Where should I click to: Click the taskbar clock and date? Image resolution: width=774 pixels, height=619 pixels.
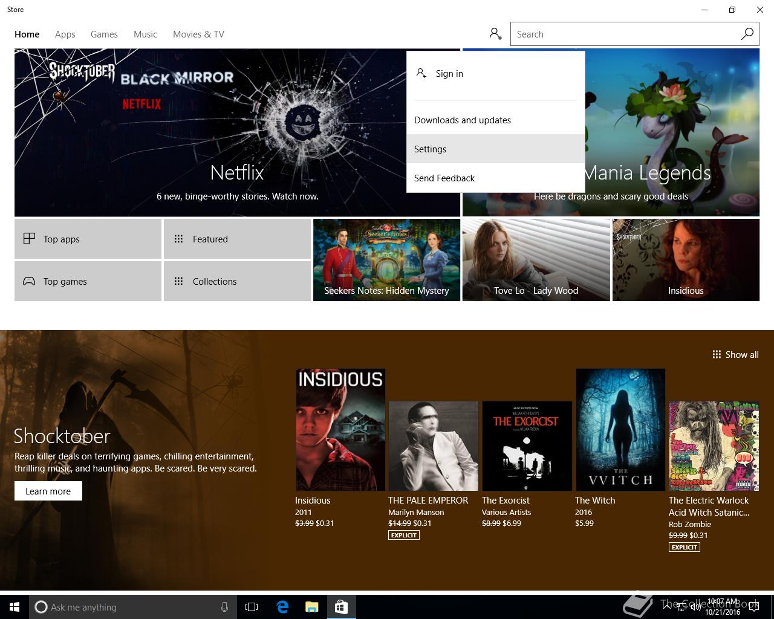723,607
